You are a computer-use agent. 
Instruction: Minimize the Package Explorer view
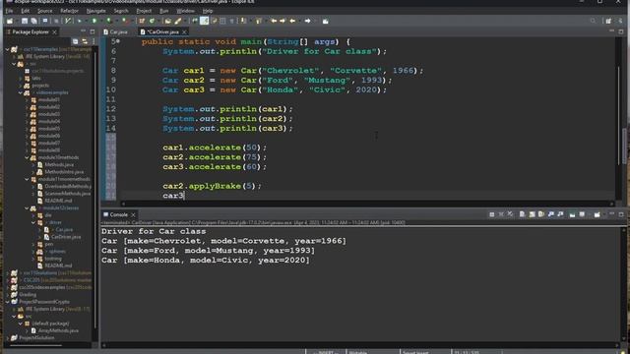click(83, 31)
